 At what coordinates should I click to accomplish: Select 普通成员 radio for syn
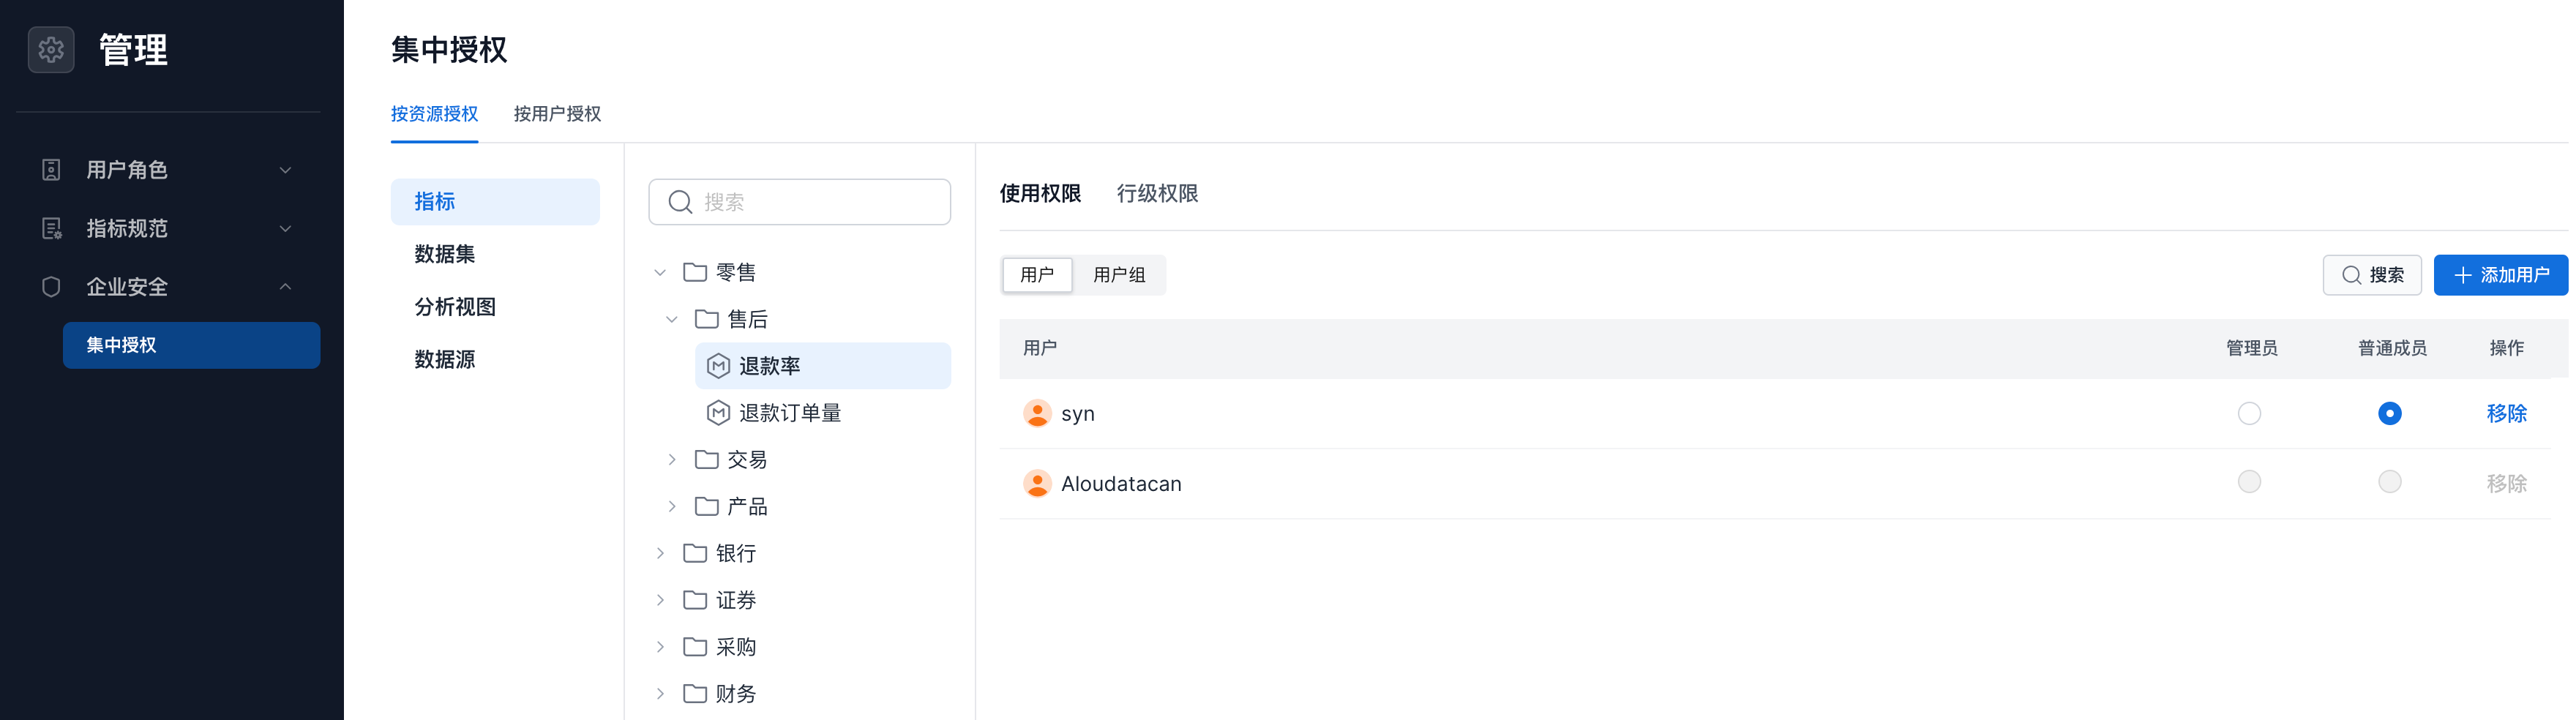[x=2389, y=413]
